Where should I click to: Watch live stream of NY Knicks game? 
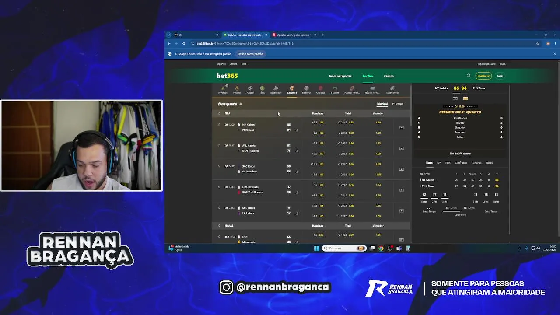coord(402,127)
